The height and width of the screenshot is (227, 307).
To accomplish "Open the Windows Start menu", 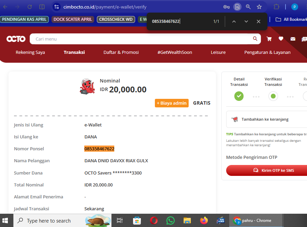I will 5,221.
